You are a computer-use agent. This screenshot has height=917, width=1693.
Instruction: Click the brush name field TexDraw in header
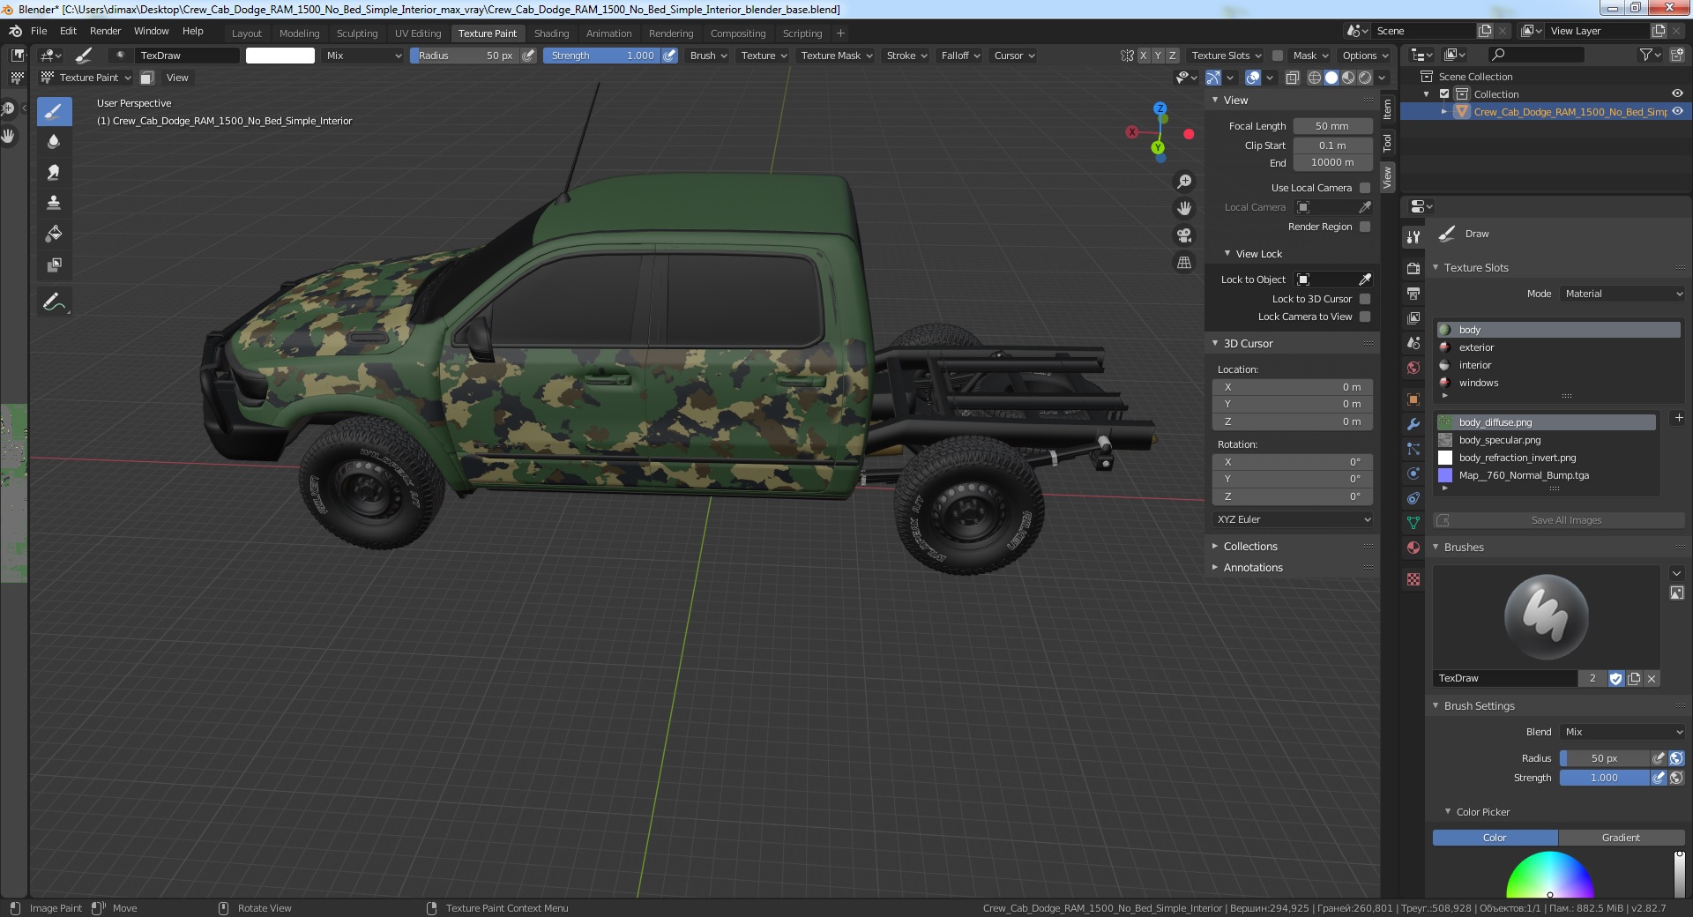[188, 56]
